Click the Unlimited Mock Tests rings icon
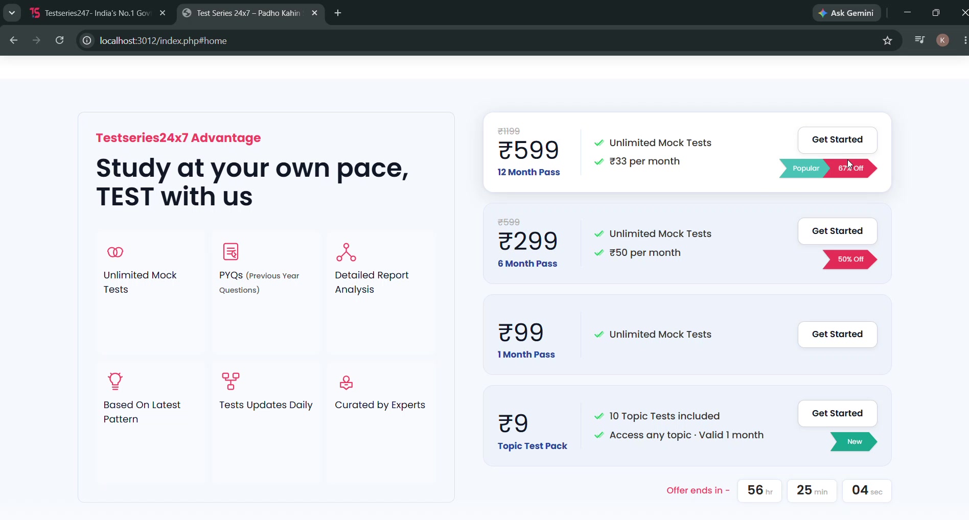The height and width of the screenshot is (520, 969). [x=115, y=252]
